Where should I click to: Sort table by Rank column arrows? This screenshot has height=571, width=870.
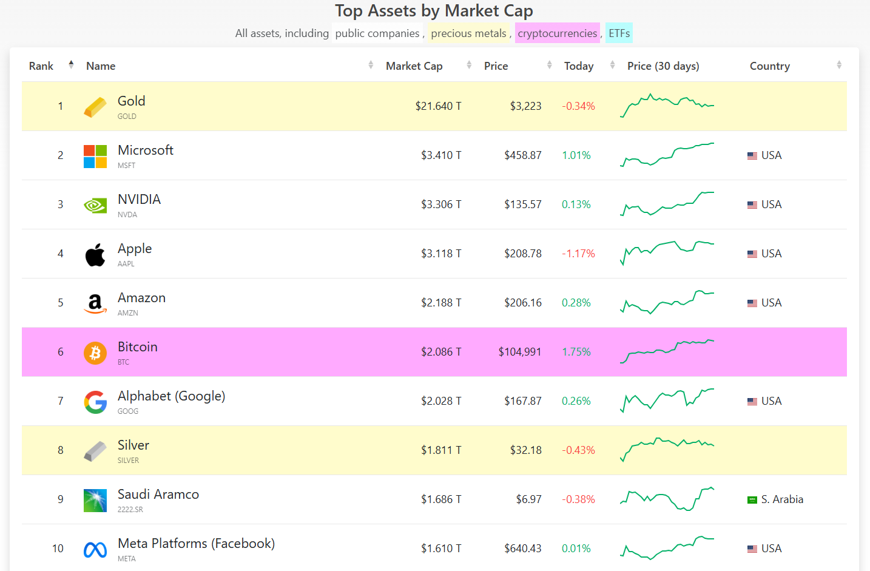tap(71, 65)
